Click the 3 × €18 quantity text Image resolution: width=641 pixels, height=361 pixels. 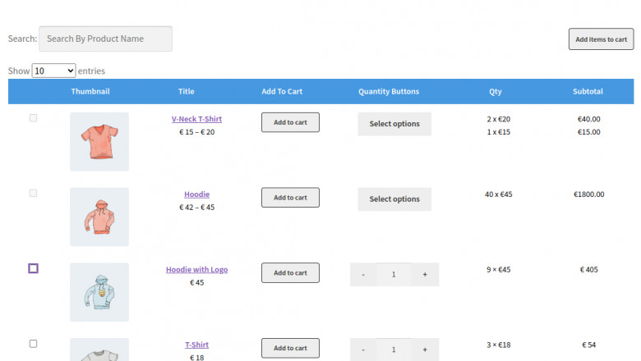click(x=498, y=345)
